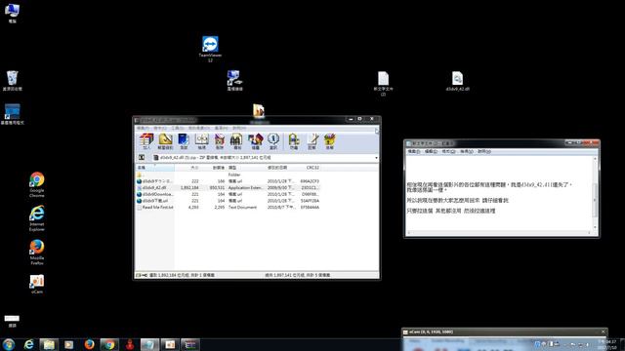Click inside the Notepad text area
This screenshot has height=351, width=625.
tap(499, 193)
